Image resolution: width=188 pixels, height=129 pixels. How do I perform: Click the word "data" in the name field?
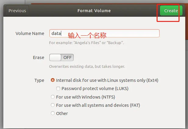coord(56,33)
